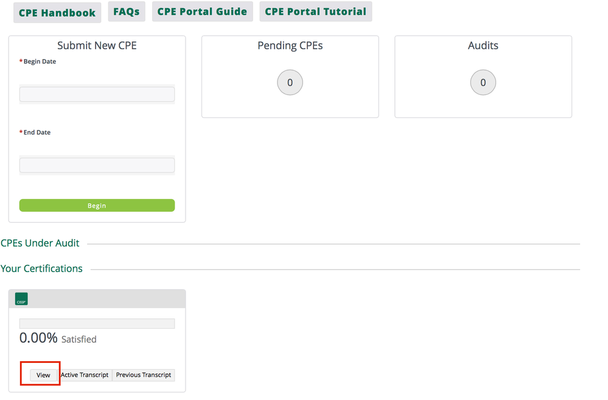
Task: Click the 0.00% Satisfied text
Action: coord(58,339)
